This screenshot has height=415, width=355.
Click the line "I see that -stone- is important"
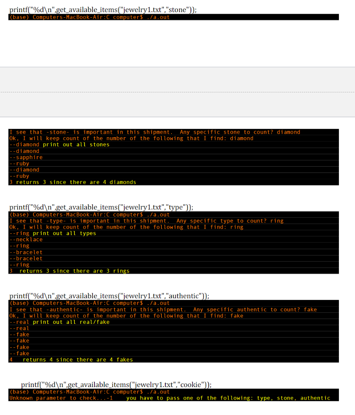pos(155,132)
